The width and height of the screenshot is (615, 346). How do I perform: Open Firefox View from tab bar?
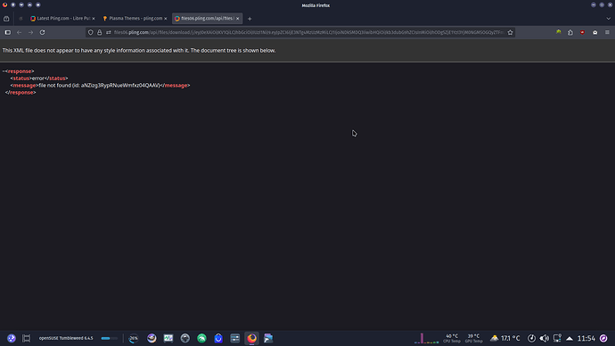click(6, 19)
